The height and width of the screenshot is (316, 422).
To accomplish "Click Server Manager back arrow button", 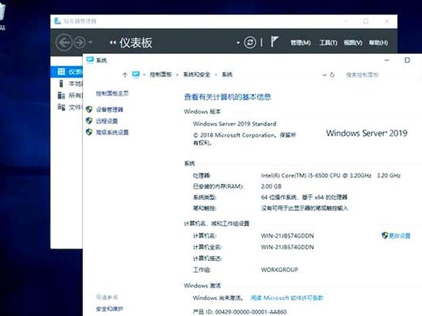I will coord(64,43).
